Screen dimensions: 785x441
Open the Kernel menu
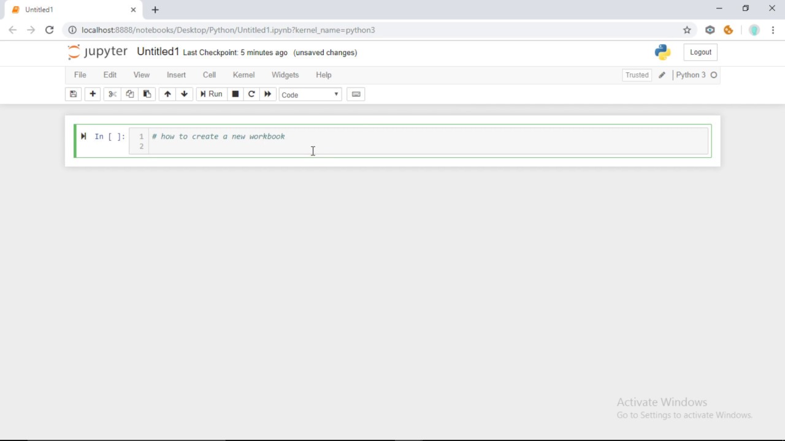(243, 75)
